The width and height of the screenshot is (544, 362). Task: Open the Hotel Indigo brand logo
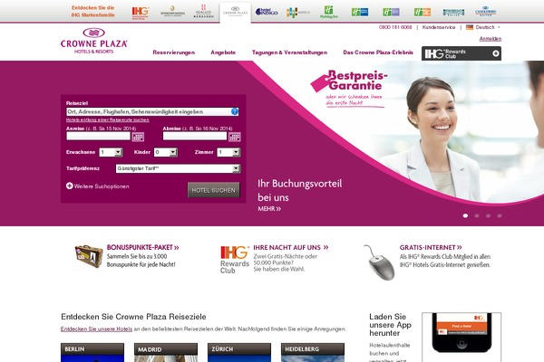[267, 12]
